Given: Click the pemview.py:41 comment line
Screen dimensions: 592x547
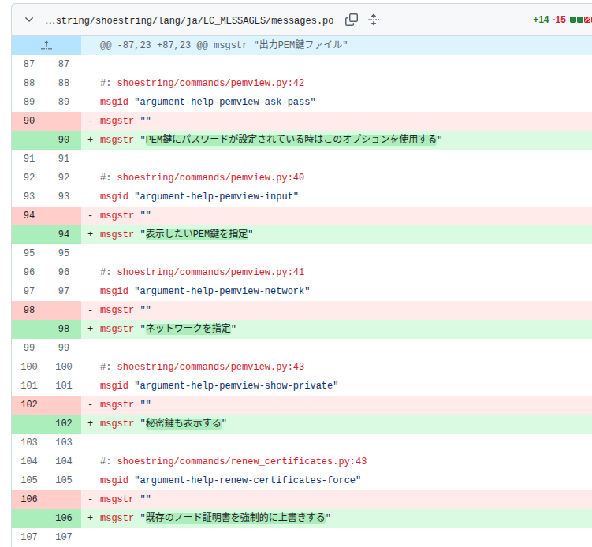Looking at the screenshot, I should pyautogui.click(x=202, y=272).
